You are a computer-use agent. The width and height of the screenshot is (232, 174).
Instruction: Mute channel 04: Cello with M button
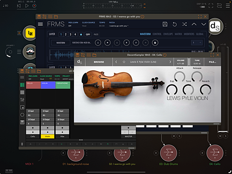(x=220, y=136)
